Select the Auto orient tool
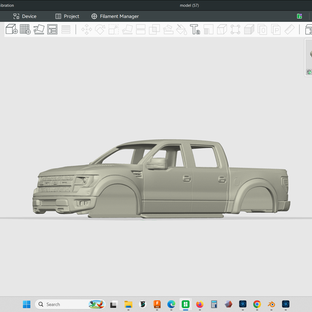This screenshot has height=312, width=312. tap(39, 29)
